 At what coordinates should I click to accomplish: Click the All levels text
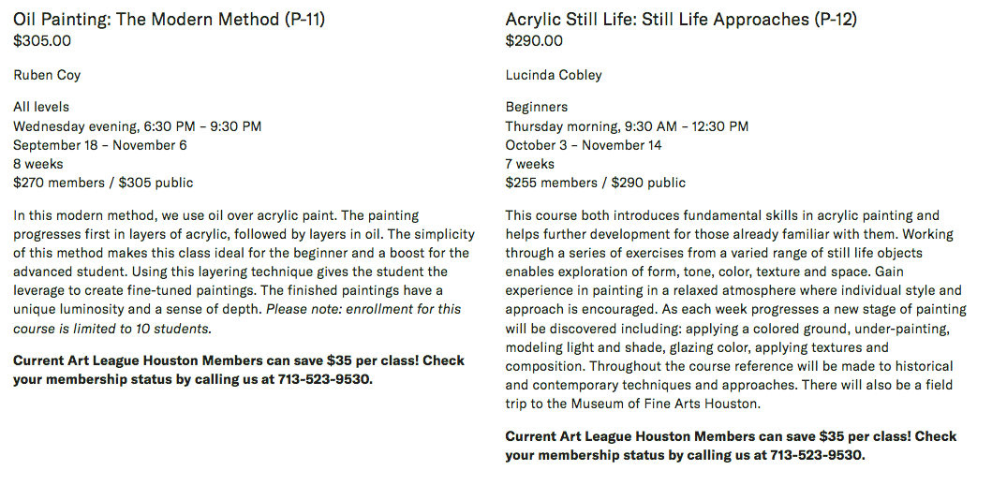41,107
